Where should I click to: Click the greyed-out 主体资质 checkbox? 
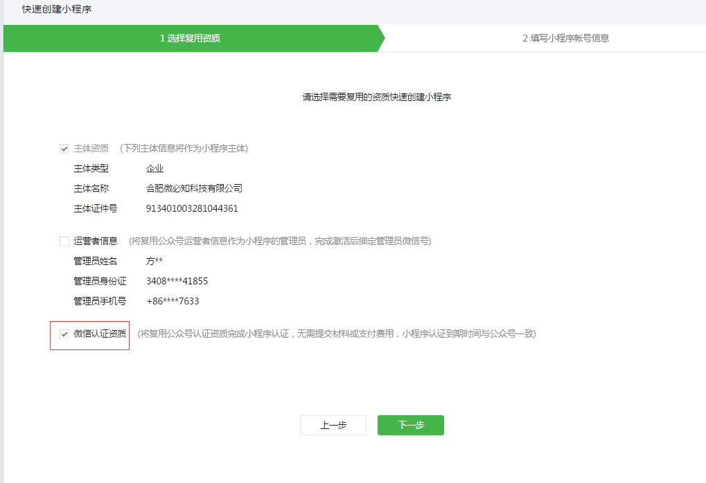click(x=64, y=148)
